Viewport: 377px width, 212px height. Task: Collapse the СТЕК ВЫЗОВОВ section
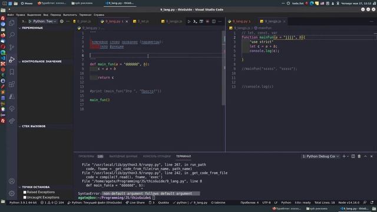pyautogui.click(x=34, y=126)
